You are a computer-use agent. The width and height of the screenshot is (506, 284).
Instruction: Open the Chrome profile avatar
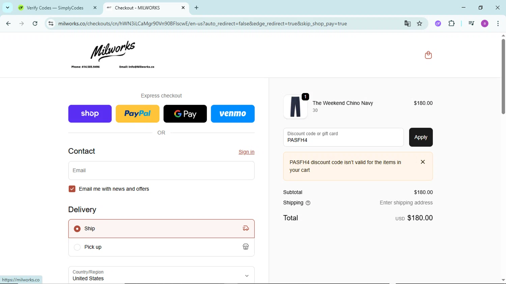[x=484, y=24]
